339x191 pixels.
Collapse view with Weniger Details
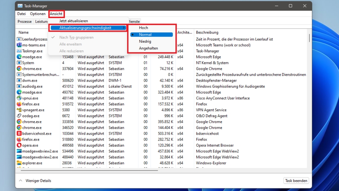click(35, 181)
